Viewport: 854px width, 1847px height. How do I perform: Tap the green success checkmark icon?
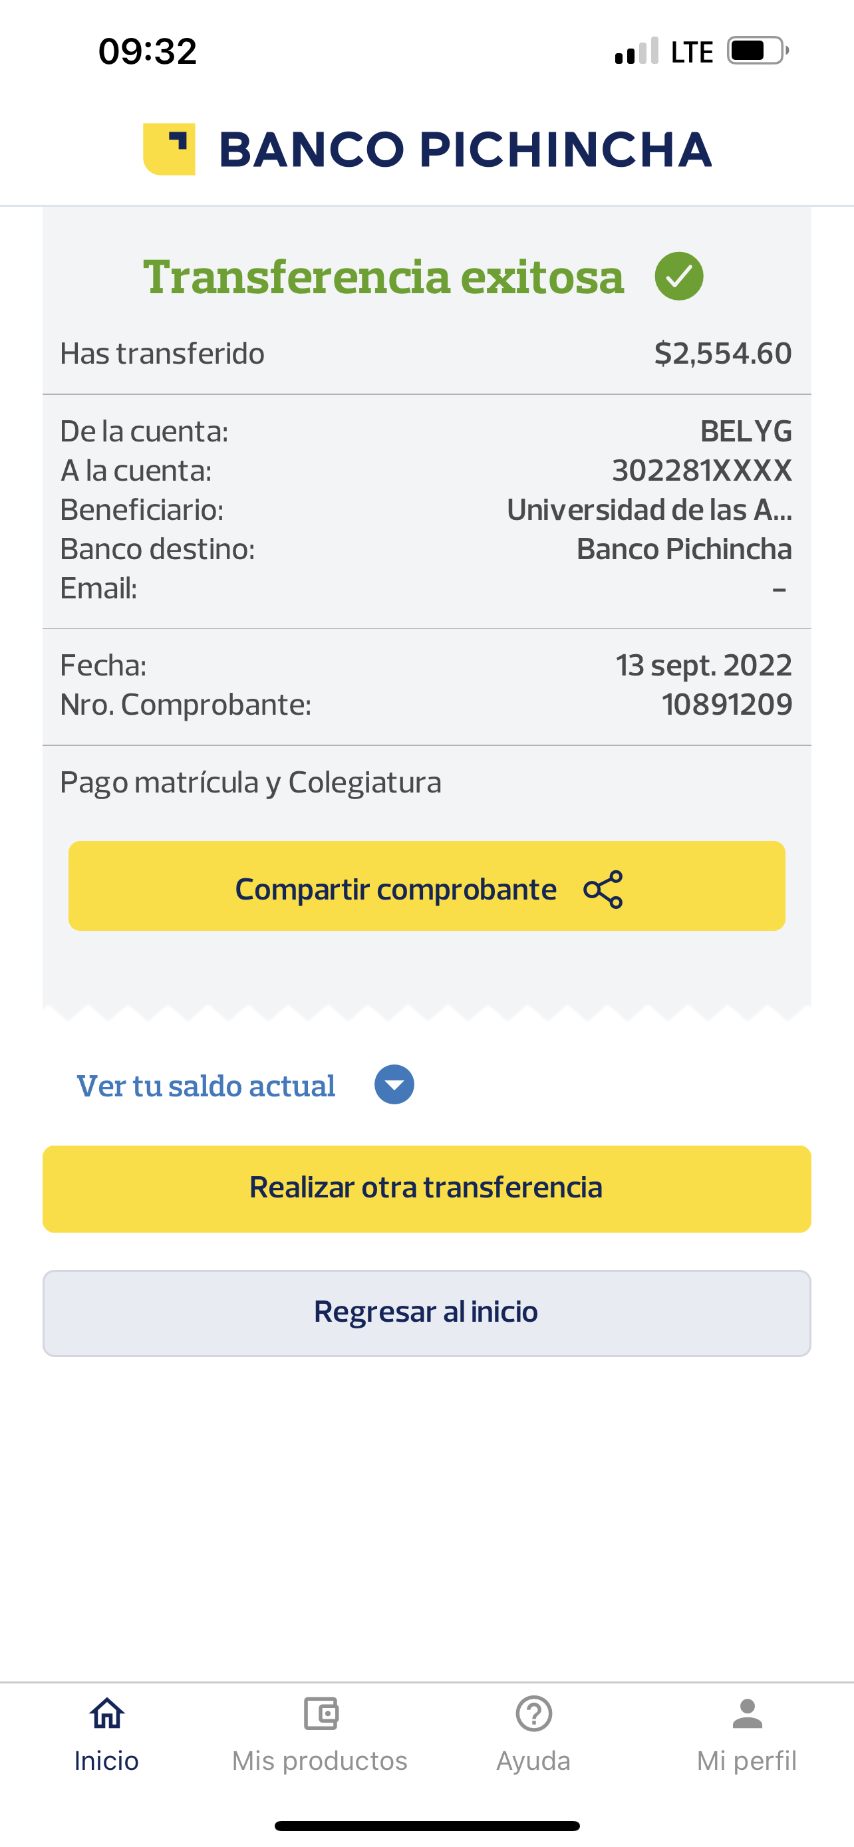pos(678,276)
